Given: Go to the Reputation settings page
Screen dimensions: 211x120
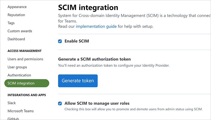Looking at the screenshot, I should tap(16, 15).
